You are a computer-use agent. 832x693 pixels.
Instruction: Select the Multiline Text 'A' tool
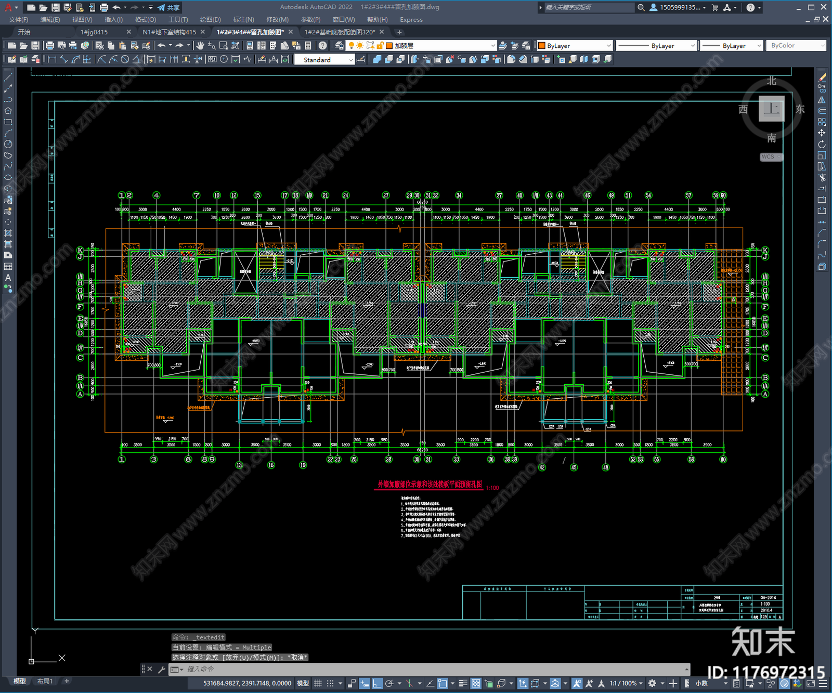tap(8, 278)
